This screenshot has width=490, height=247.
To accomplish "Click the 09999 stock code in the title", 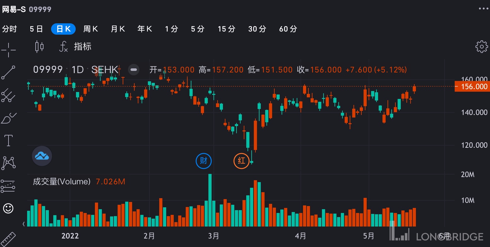I will coord(40,9).
